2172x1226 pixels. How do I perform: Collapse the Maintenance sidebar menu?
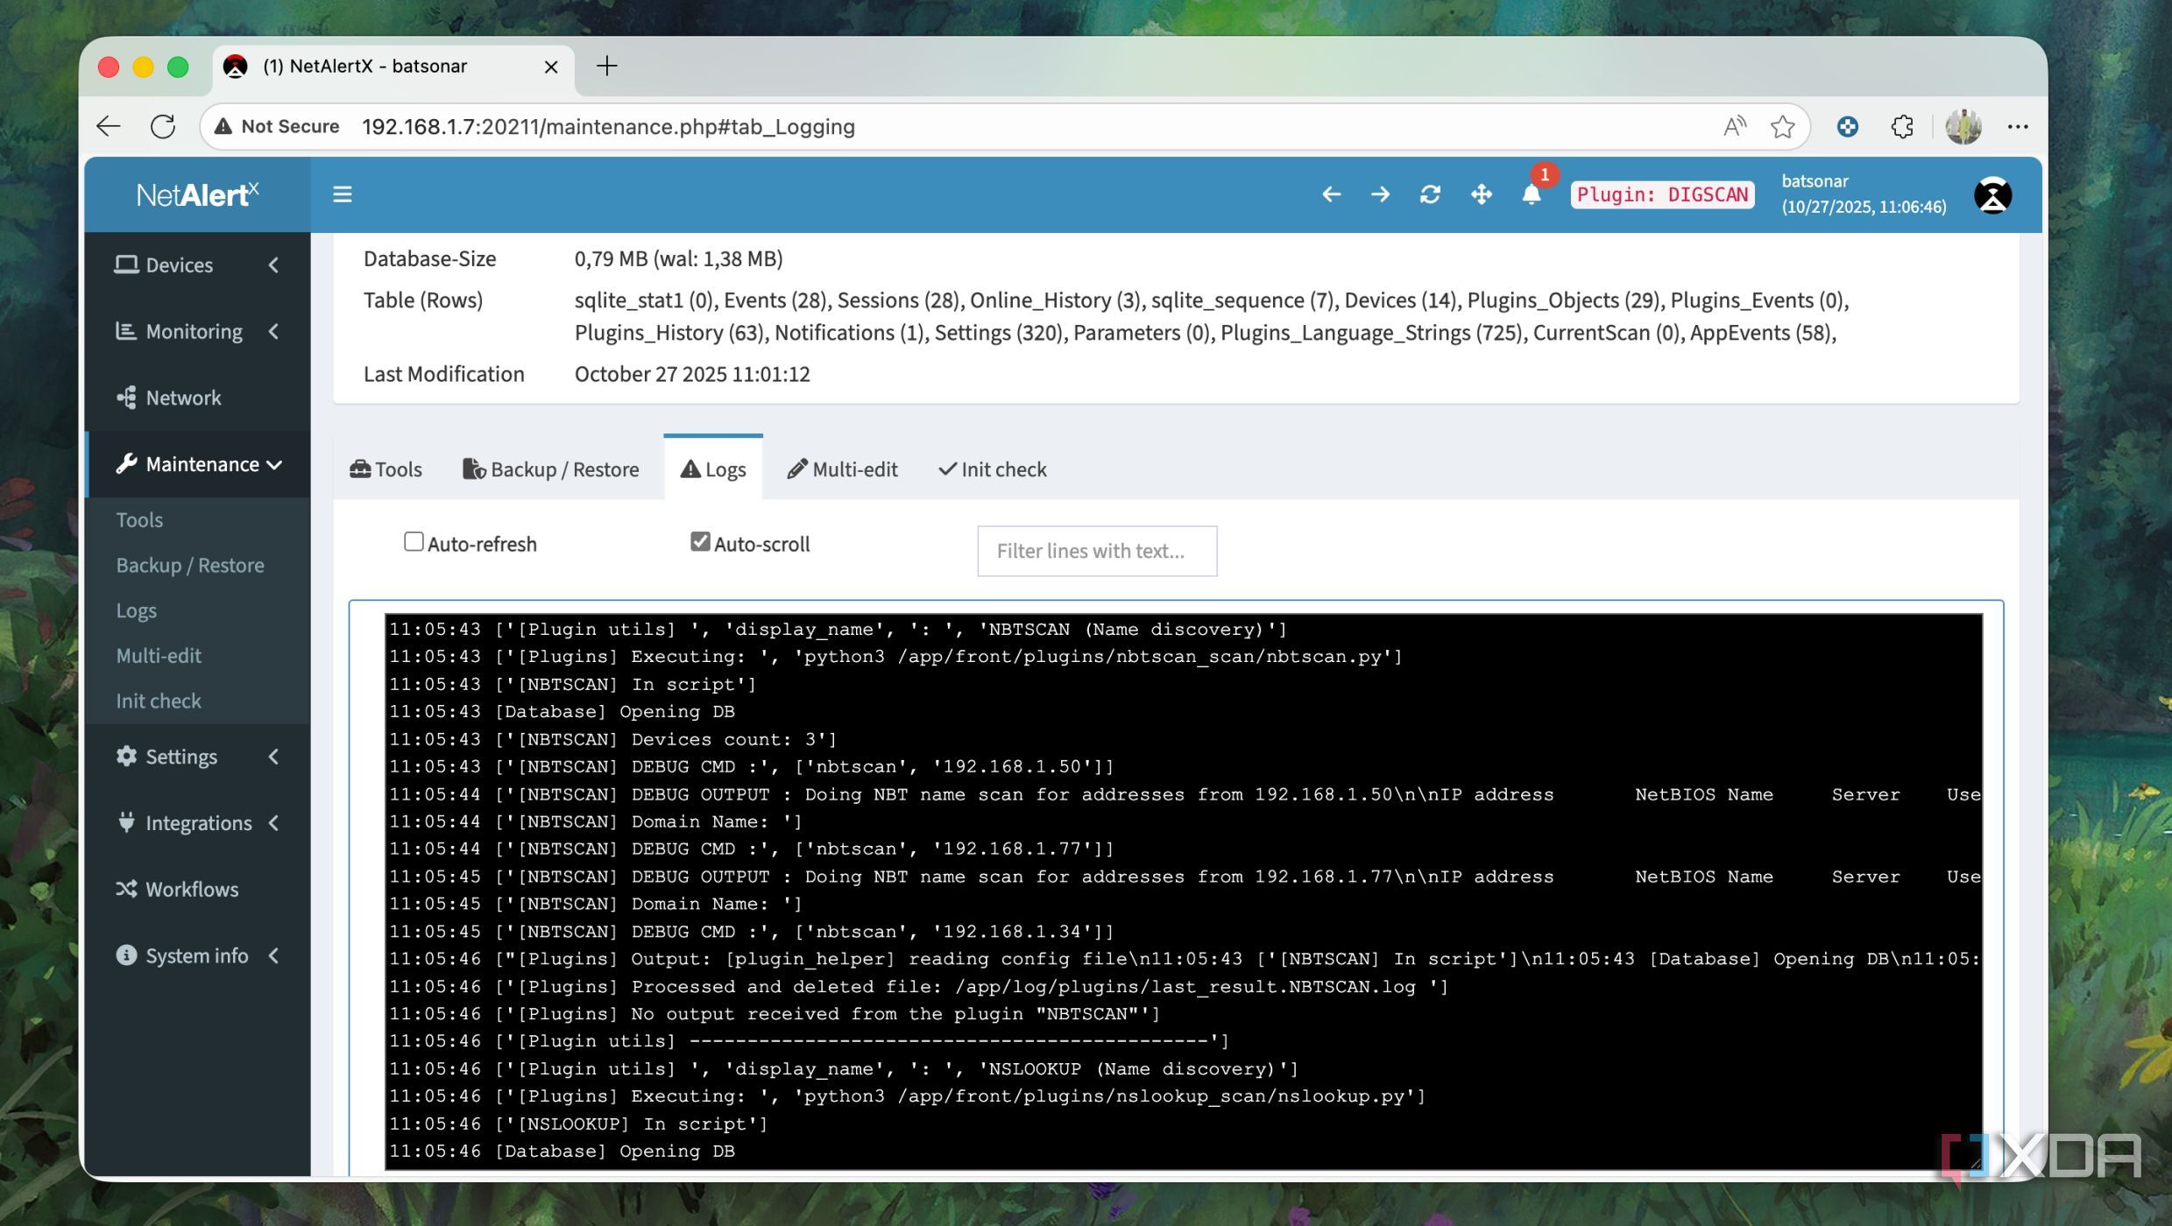pyautogui.click(x=198, y=464)
